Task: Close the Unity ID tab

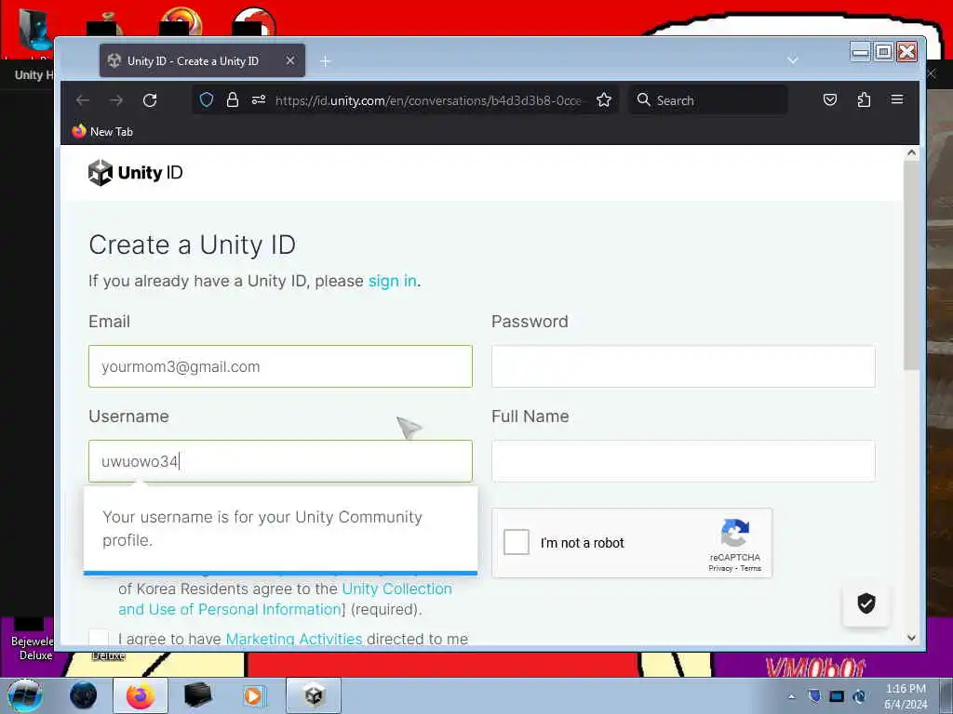Action: [x=290, y=60]
